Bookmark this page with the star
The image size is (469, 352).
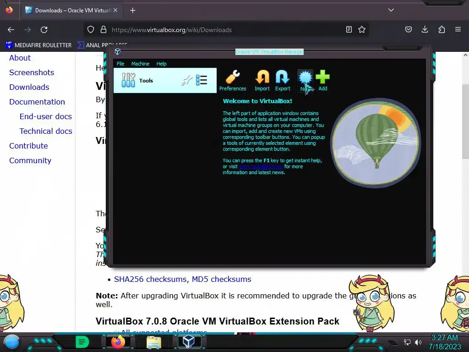tap(362, 29)
